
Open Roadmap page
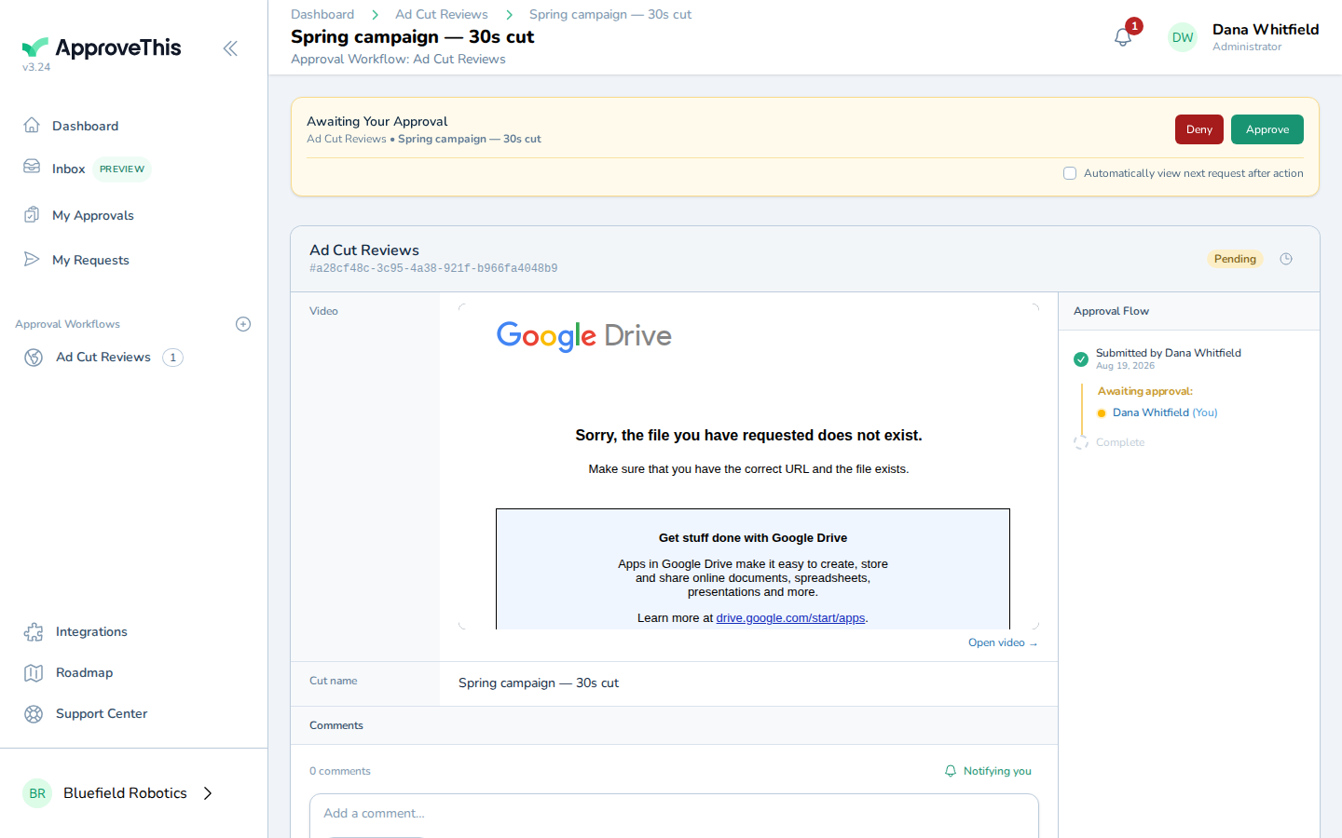[84, 673]
